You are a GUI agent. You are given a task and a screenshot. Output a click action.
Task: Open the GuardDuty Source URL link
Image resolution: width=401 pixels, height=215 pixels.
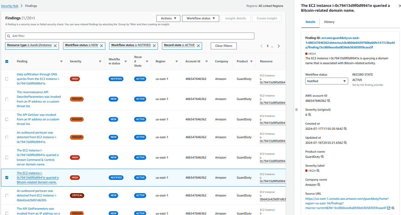pyautogui.click(x=347, y=203)
